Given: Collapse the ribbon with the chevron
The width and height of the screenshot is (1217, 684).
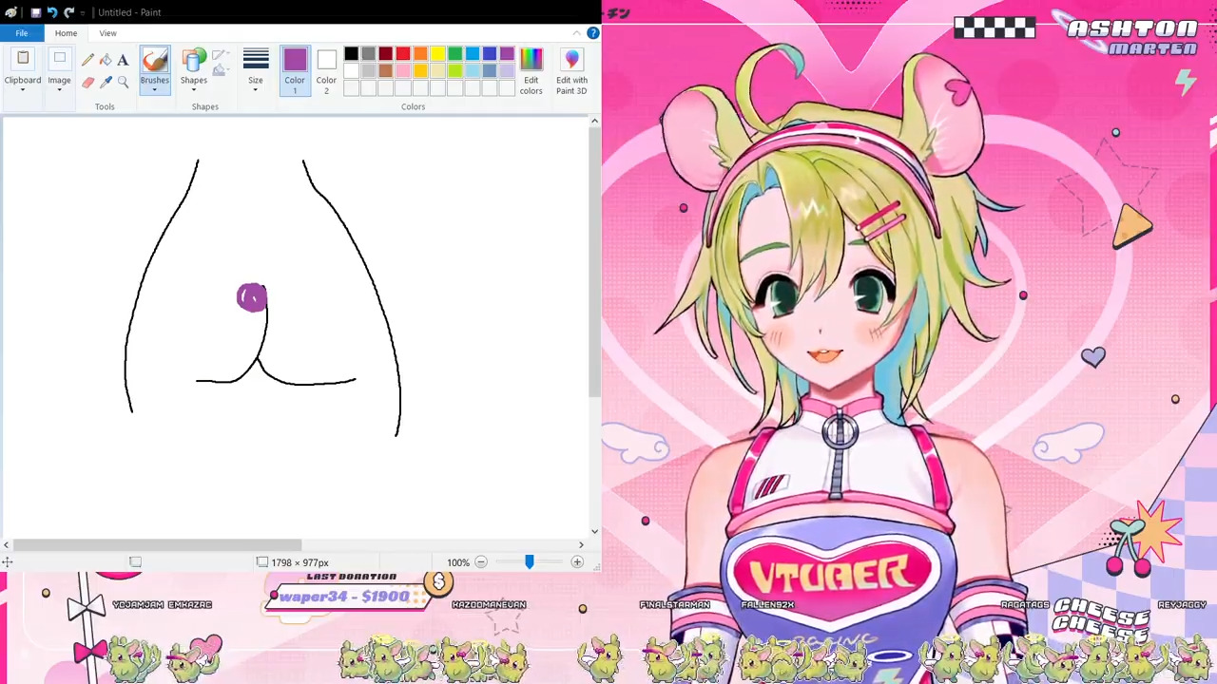Looking at the screenshot, I should [x=576, y=33].
